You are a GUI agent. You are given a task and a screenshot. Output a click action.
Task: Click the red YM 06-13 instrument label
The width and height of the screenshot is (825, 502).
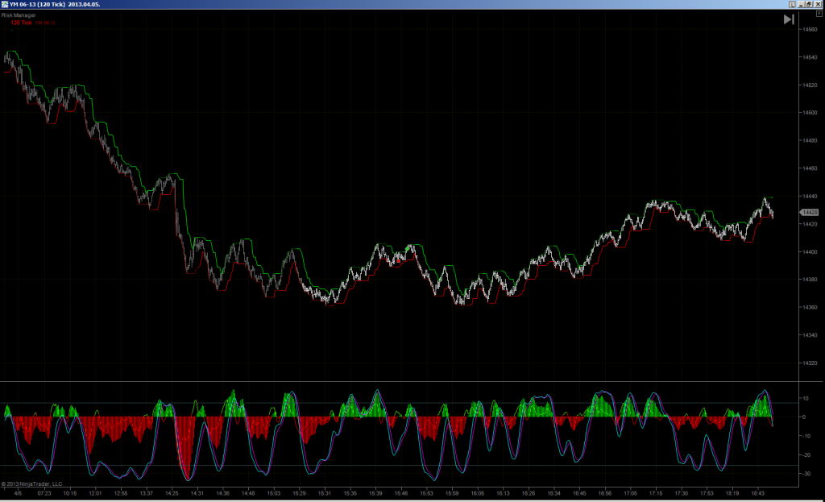pos(45,23)
